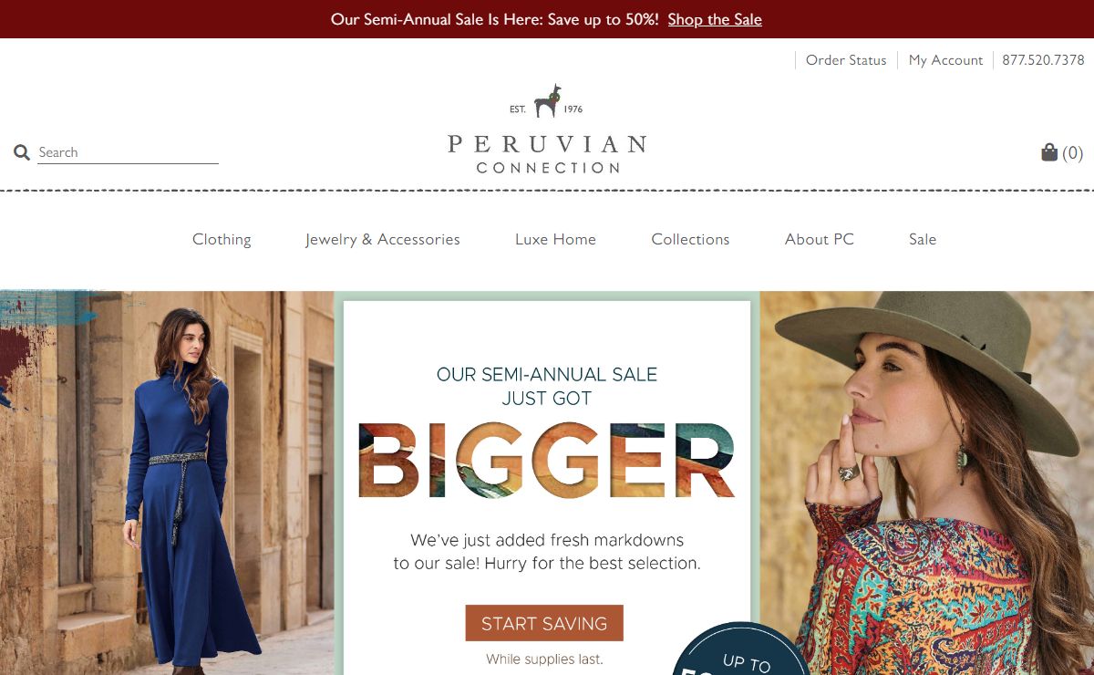
Task: Go to the Sale section
Action: click(x=923, y=239)
